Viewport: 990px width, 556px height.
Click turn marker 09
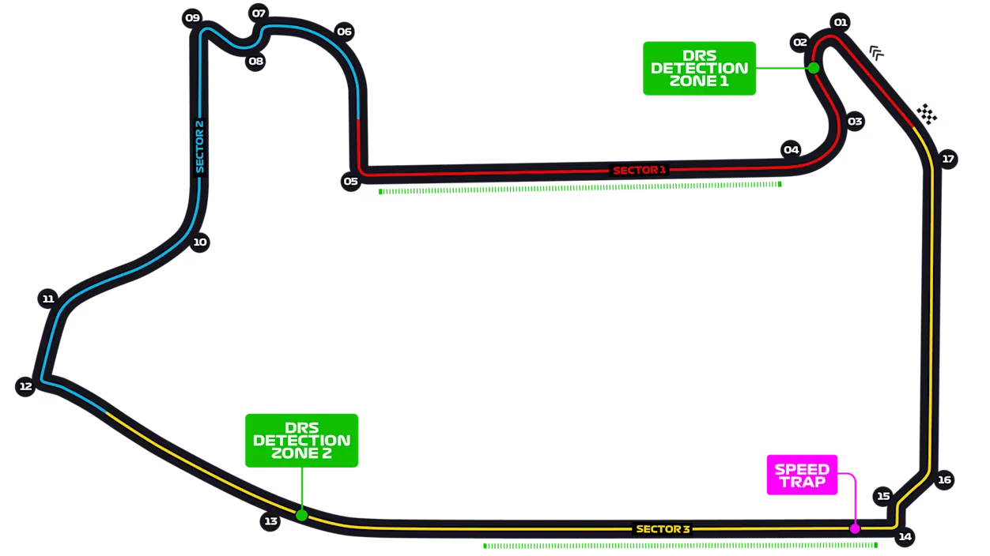coord(192,18)
